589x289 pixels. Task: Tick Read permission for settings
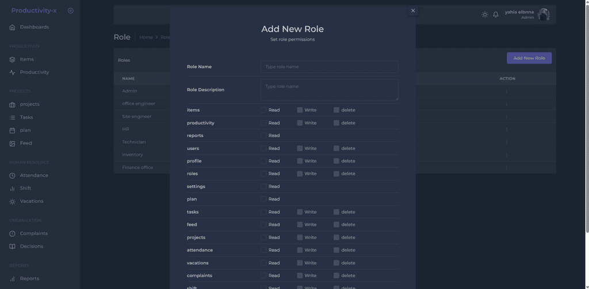tap(263, 187)
